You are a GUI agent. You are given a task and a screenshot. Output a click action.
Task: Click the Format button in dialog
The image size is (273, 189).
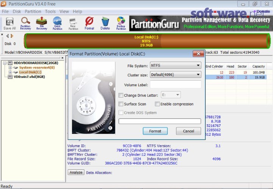(x=155, y=131)
